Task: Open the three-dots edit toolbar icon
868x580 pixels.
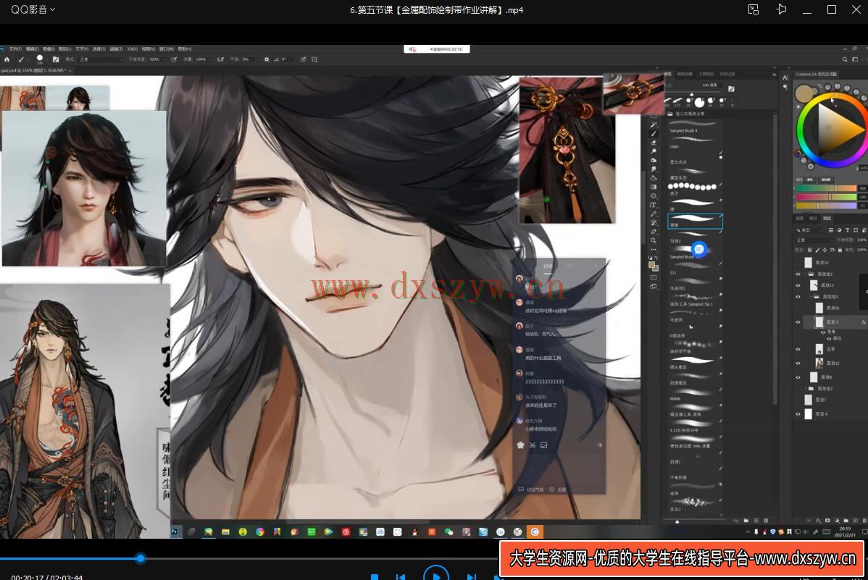Action: click(x=654, y=250)
